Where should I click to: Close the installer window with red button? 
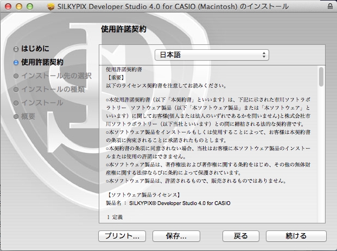(8, 6)
